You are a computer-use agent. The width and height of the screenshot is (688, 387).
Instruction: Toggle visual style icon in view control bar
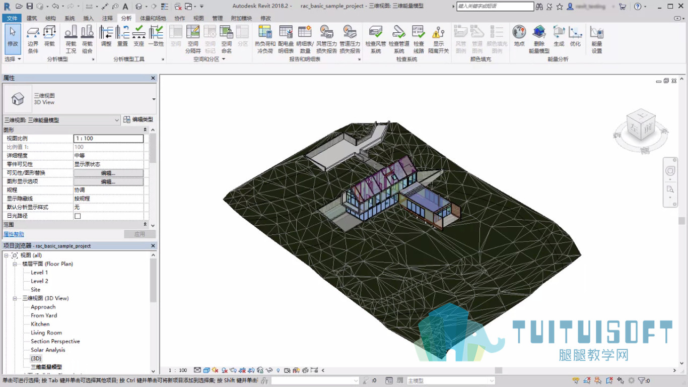(x=207, y=370)
